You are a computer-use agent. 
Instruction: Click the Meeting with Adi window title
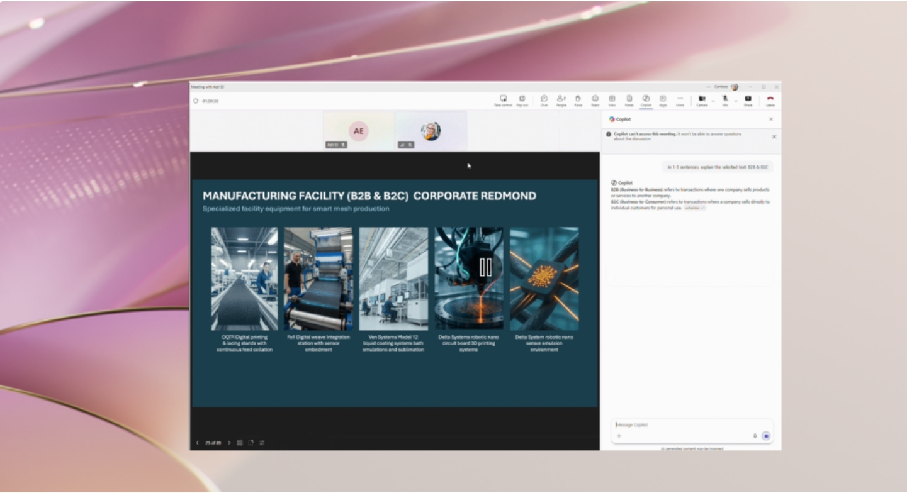click(208, 87)
